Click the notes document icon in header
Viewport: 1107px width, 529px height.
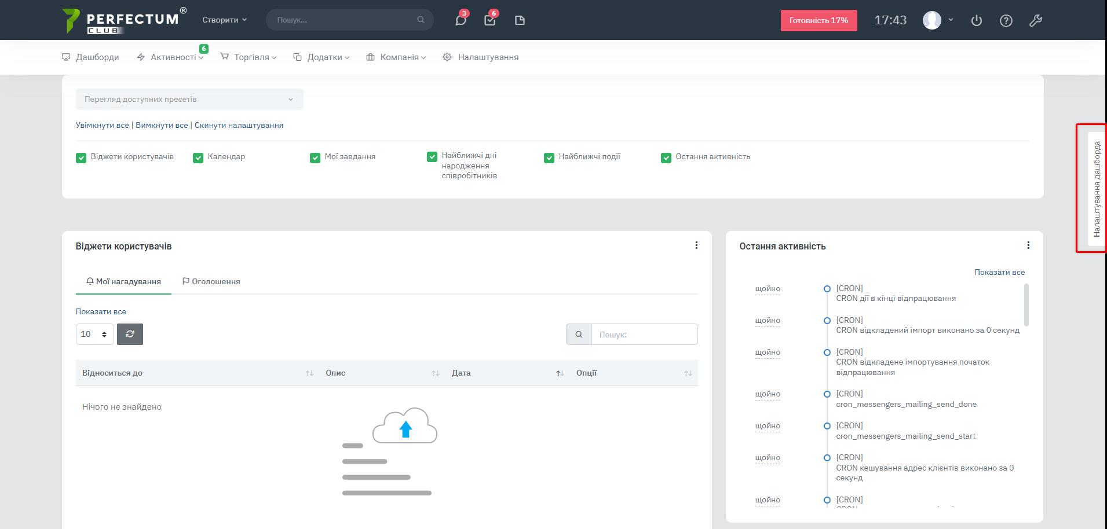tap(520, 20)
